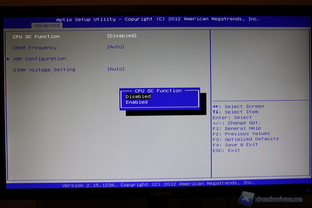Click the ESC: Exit hint
Screen dimensions: 312x208
pyautogui.click(x=226, y=150)
